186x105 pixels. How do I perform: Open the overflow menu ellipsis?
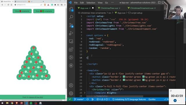pyautogui.click(x=112, y=3)
